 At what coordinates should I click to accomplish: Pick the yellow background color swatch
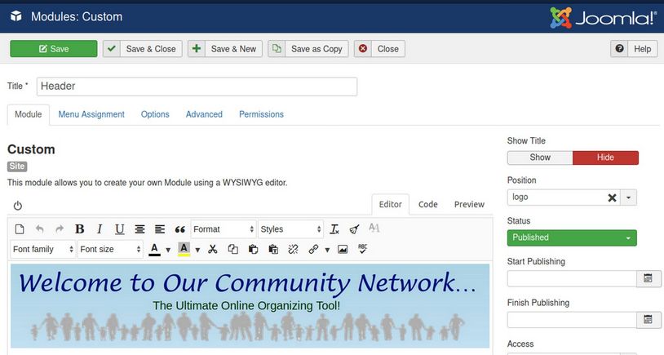[184, 249]
